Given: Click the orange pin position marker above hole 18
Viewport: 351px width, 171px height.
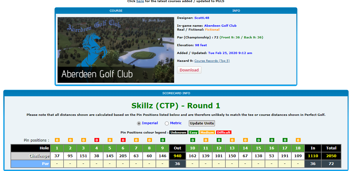Looking at the screenshot, I should tap(298, 140).
